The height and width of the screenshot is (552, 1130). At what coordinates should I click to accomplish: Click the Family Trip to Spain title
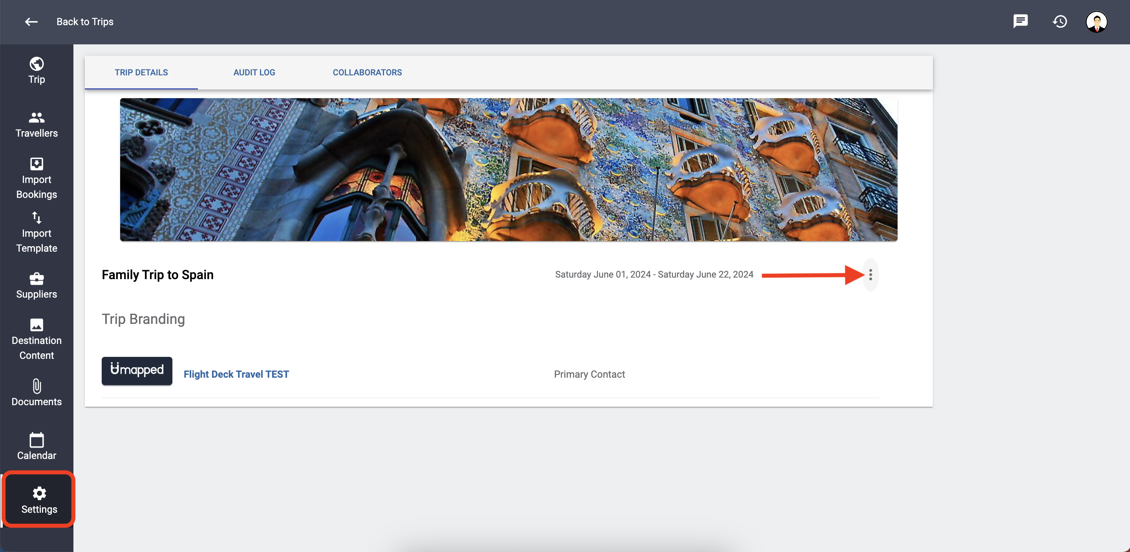157,275
